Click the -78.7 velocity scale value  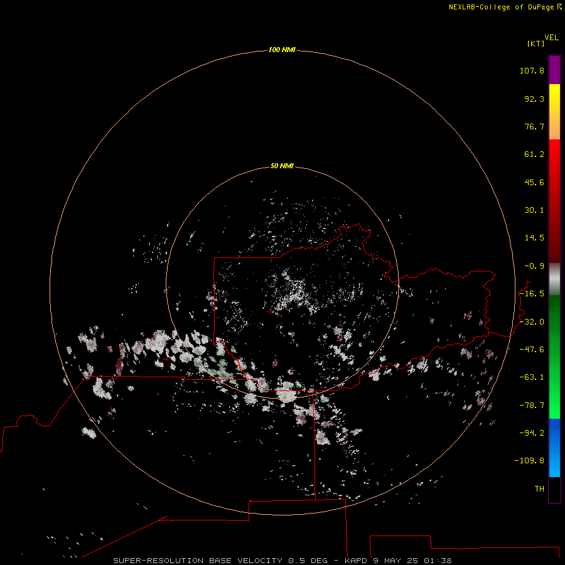point(532,406)
